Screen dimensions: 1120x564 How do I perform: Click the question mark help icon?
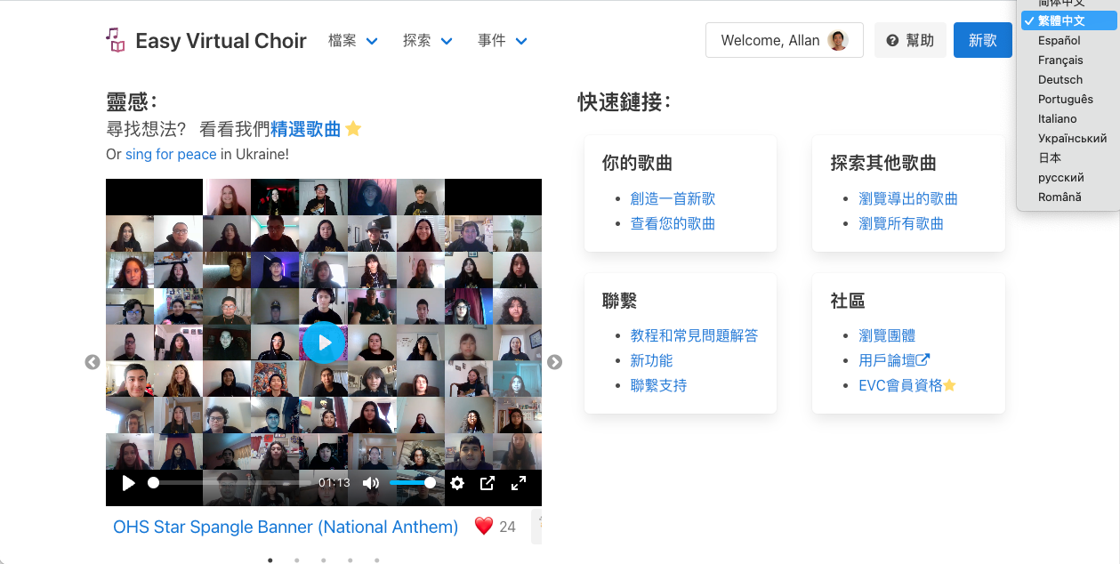(892, 41)
